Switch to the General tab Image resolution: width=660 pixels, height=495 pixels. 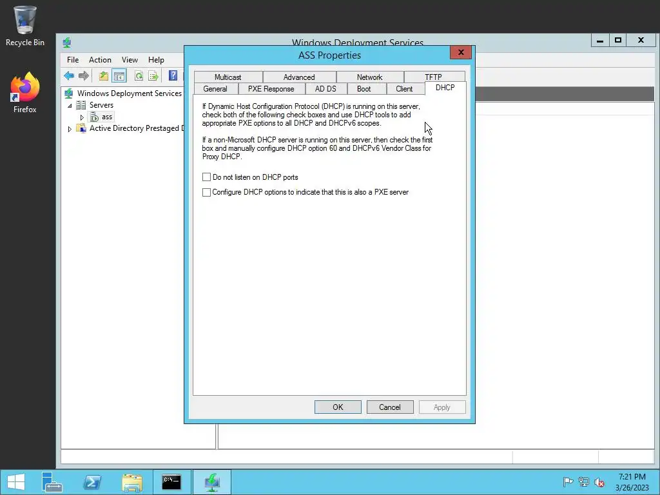coord(215,89)
